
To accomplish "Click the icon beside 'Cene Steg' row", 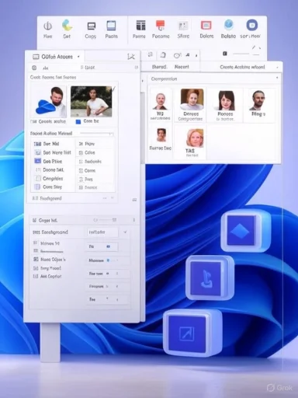I will 37,187.
